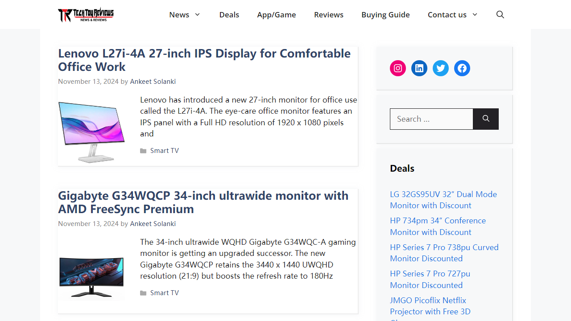Viewport: 571px width, 321px height.
Task: Expand the News dropdown arrow
Action: [197, 15]
